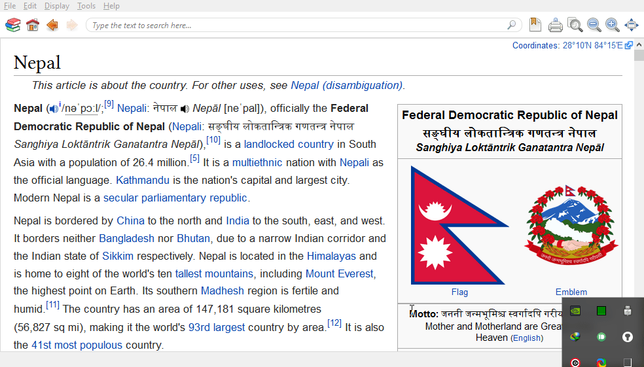Open footnote reference [12]
644x367 pixels.
(334, 323)
